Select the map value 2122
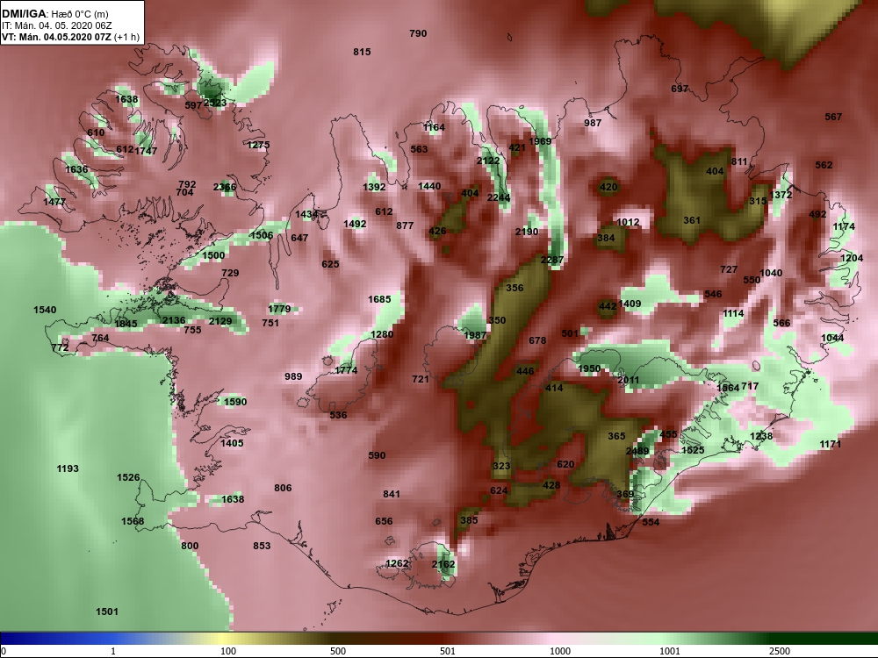Image resolution: width=878 pixels, height=658 pixels. 487,161
